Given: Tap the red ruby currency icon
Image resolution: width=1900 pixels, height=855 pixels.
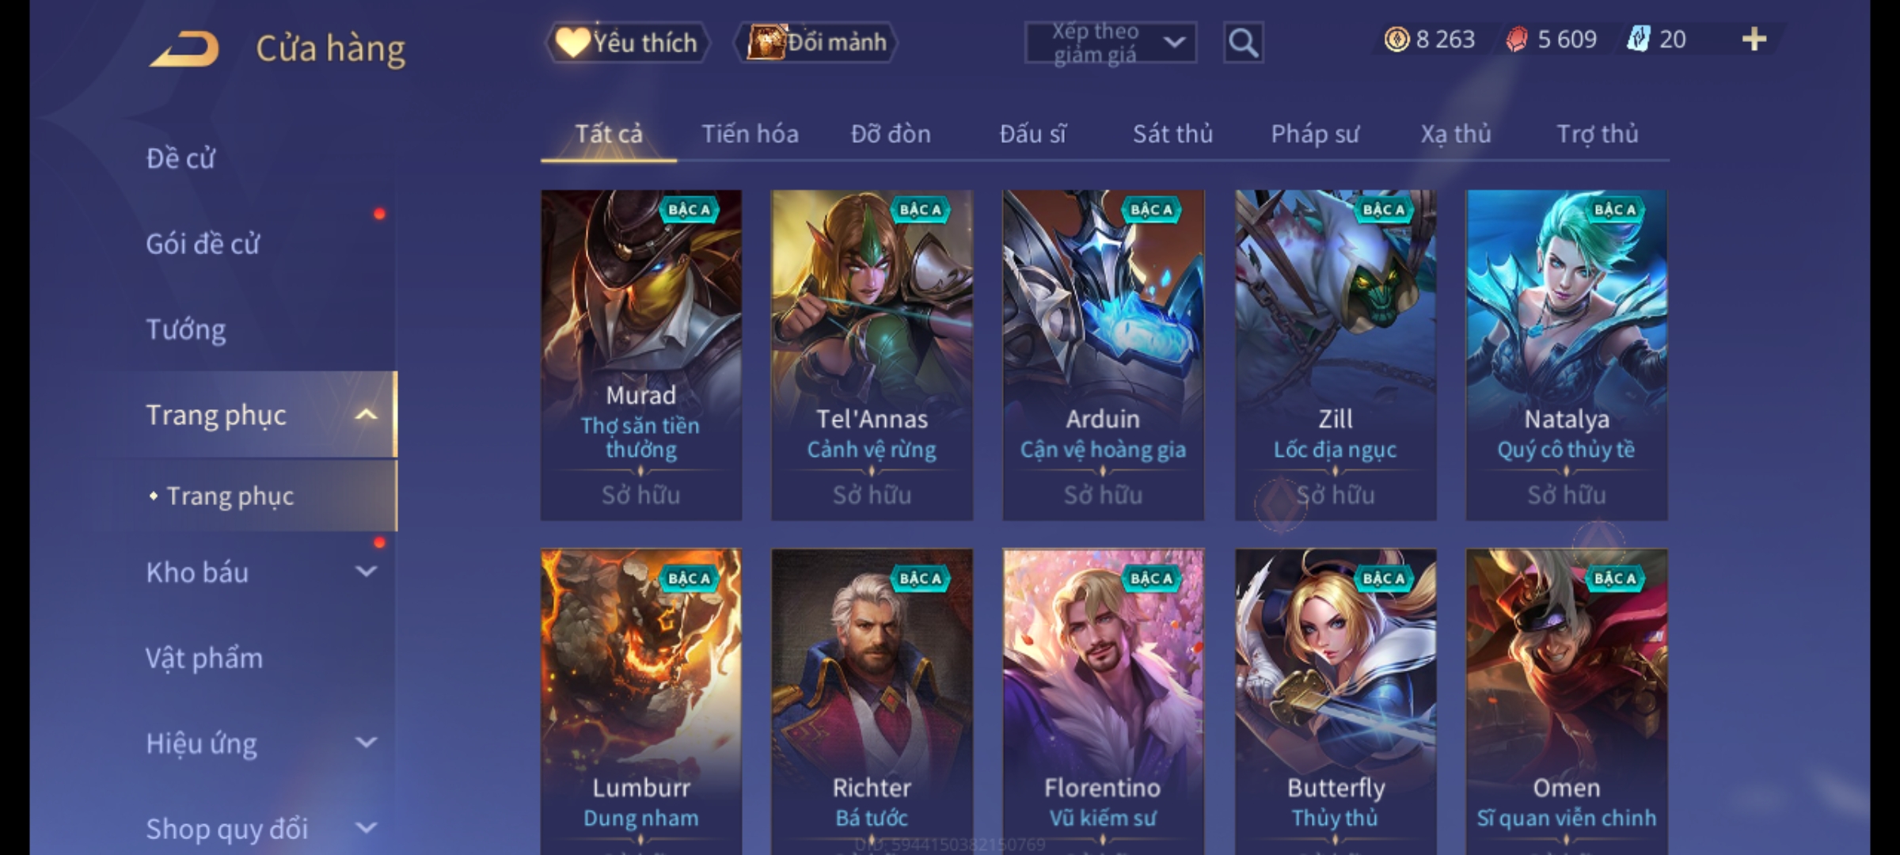Looking at the screenshot, I should (x=1517, y=39).
